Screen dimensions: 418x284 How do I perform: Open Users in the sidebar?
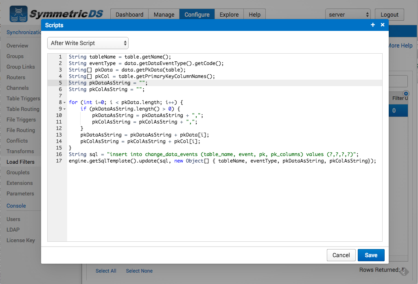13,219
